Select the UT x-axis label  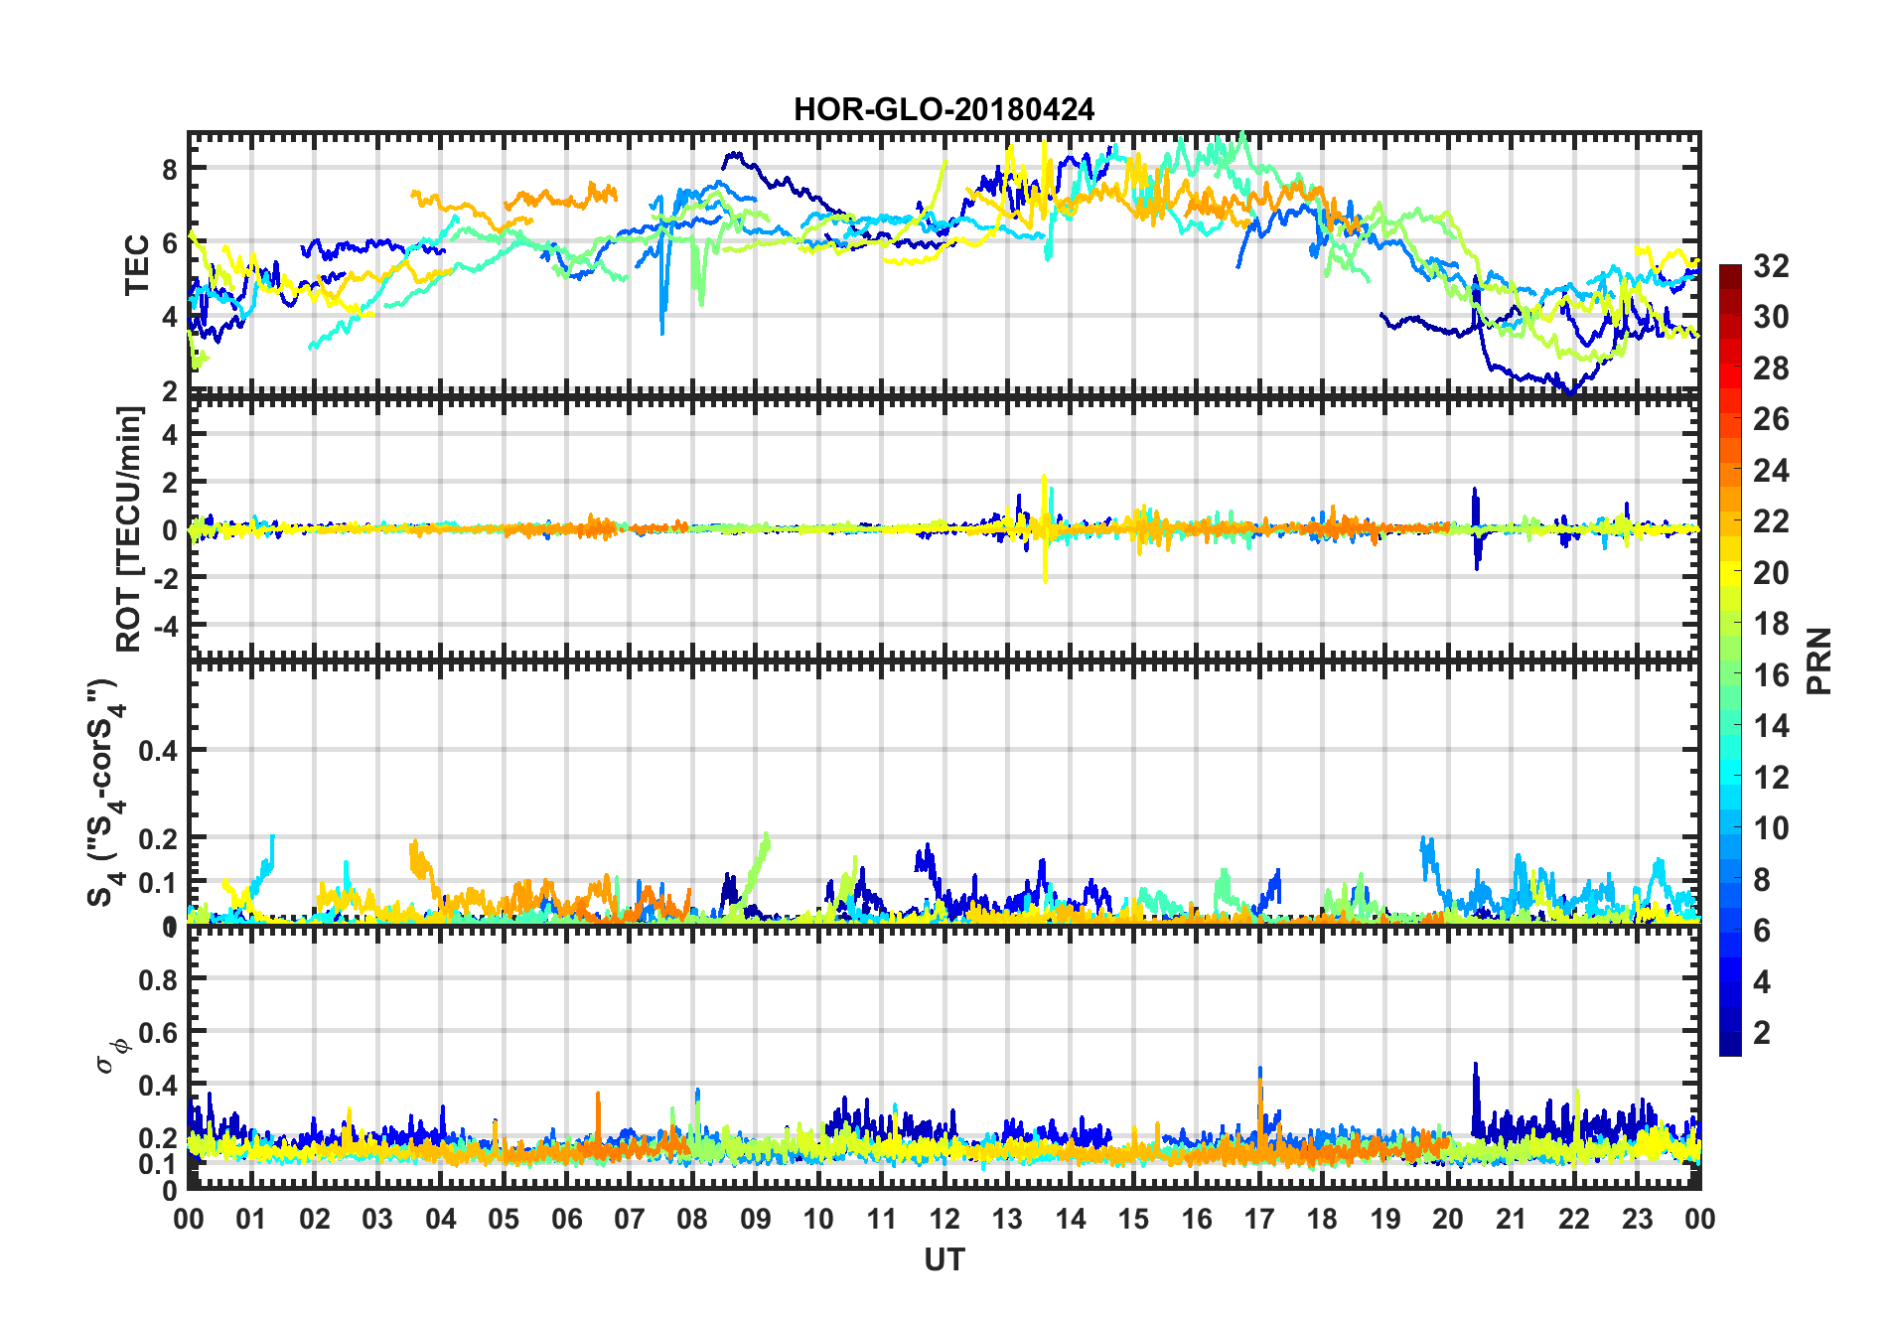pos(944,1259)
